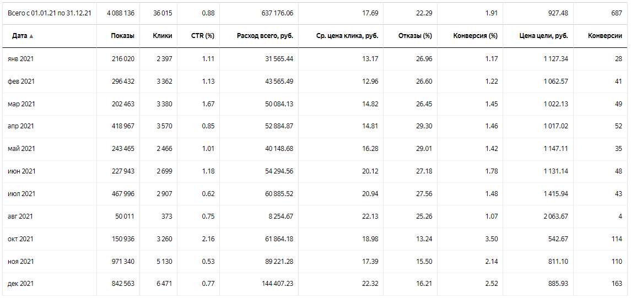Click the Конверсия (%) column header
This screenshot has height=298, width=631.
tap(475, 36)
